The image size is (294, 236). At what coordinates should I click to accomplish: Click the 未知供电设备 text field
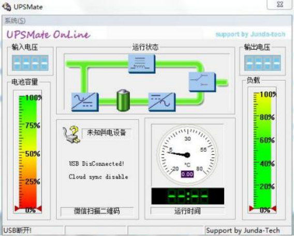point(107,133)
